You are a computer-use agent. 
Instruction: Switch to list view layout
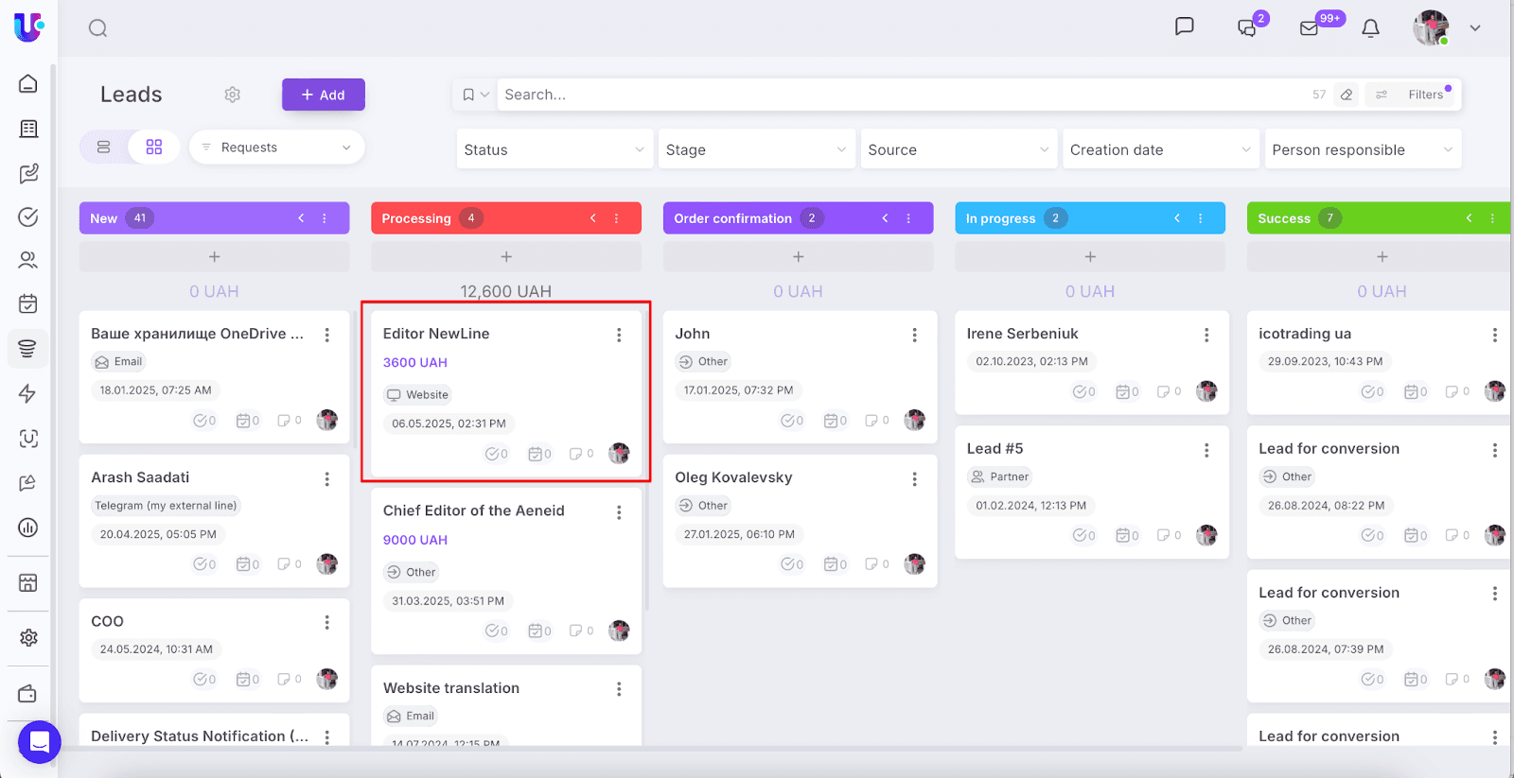click(104, 147)
